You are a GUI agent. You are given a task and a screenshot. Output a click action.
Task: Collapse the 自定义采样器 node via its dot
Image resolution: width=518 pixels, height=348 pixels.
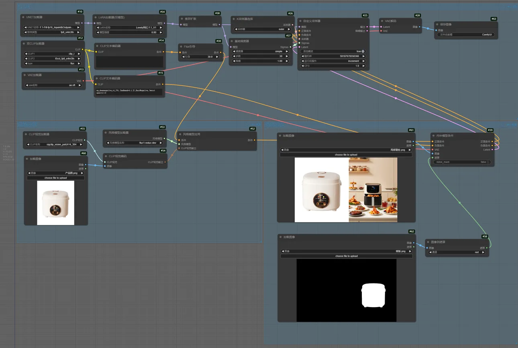300,21
